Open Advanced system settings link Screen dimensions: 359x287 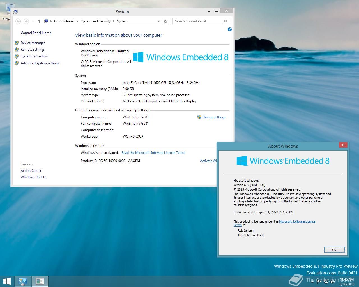click(x=40, y=63)
